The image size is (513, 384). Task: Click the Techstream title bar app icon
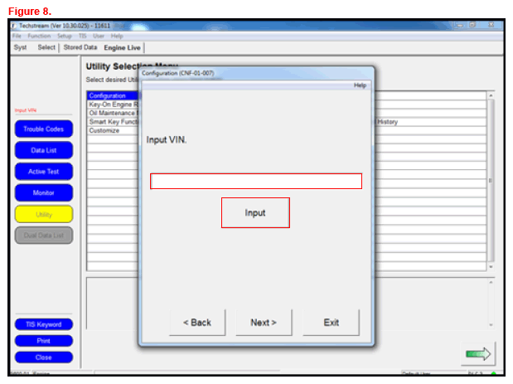coord(14,26)
